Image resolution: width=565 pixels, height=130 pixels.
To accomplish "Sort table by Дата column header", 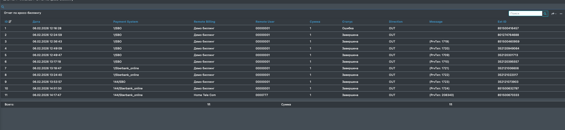I will point(36,22).
